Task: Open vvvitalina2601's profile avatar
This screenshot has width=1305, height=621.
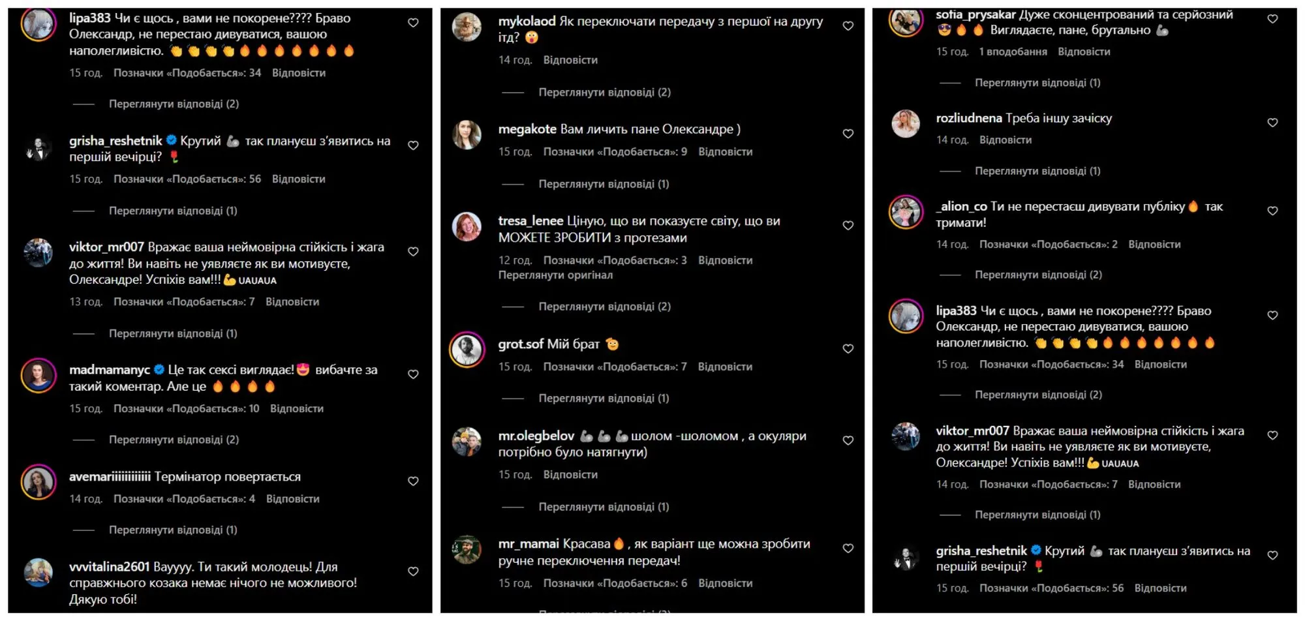Action: click(x=38, y=573)
